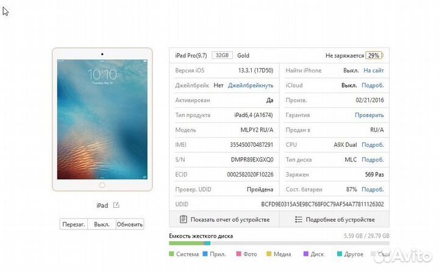
Task: Click the battery 29% indicator
Action: click(374, 55)
